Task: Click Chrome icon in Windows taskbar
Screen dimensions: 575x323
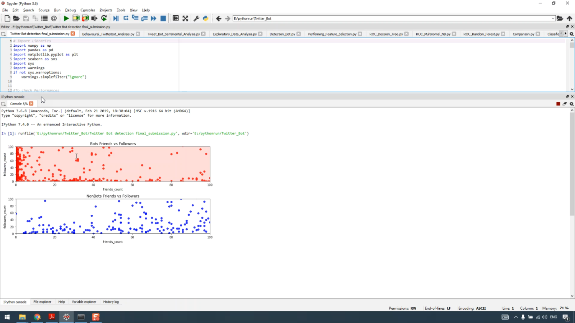Action: click(x=37, y=317)
